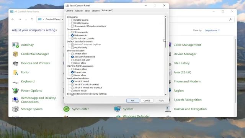
Task: Click the OK button
Action: (x=133, y=100)
